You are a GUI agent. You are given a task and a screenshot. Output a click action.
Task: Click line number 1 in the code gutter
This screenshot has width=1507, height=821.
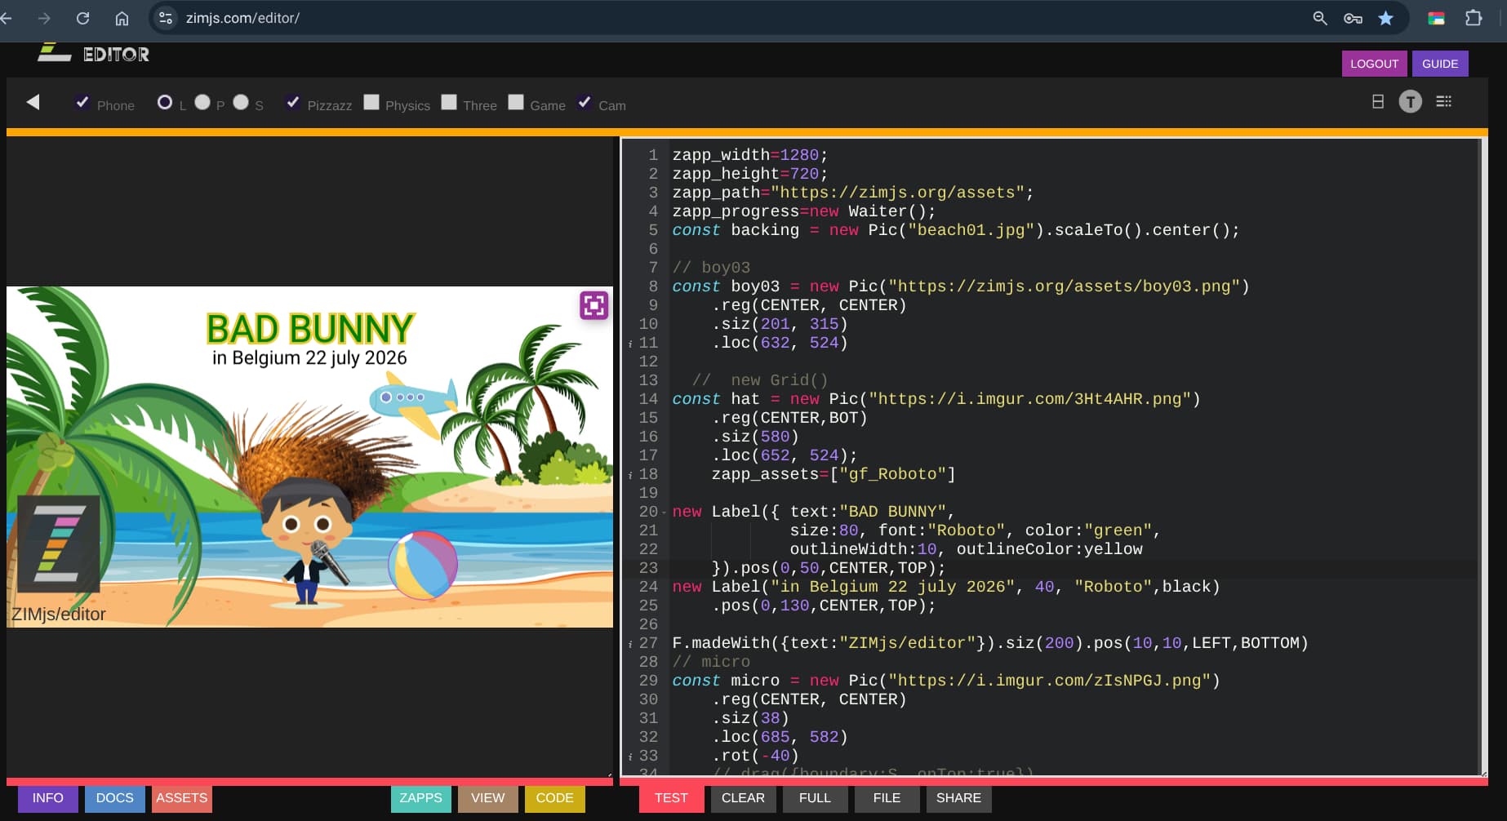tap(653, 155)
